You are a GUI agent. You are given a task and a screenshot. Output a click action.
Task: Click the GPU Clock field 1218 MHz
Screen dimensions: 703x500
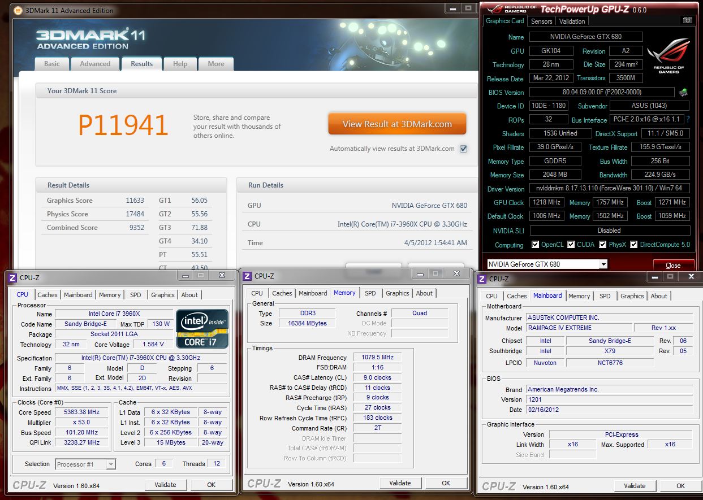pos(546,202)
